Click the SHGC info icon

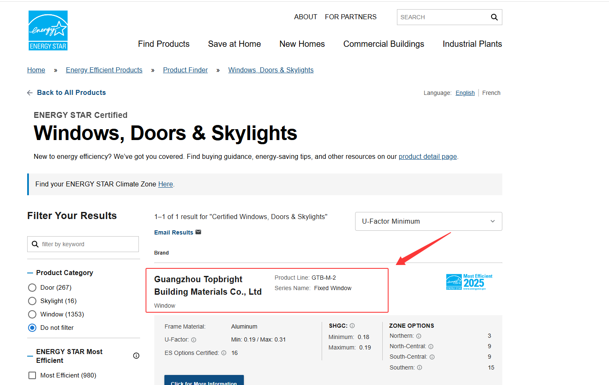coord(352,326)
